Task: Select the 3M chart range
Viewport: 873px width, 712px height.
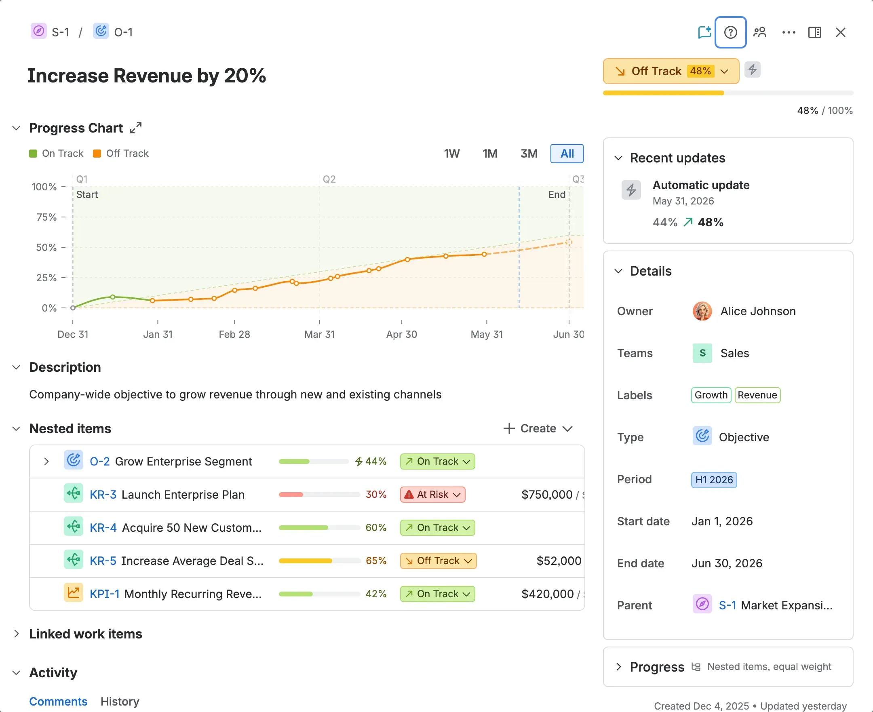Action: click(529, 154)
